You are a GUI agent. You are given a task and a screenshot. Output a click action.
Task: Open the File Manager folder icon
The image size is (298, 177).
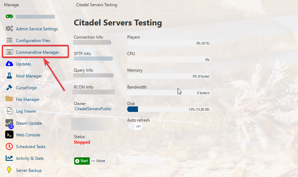coord(9,99)
